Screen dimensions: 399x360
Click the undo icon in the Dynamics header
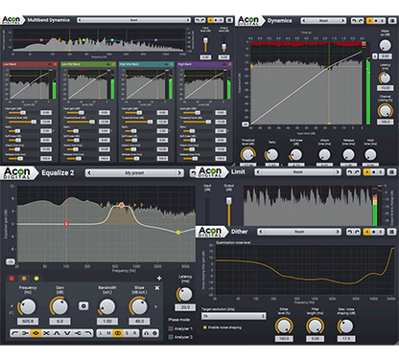[354, 21]
